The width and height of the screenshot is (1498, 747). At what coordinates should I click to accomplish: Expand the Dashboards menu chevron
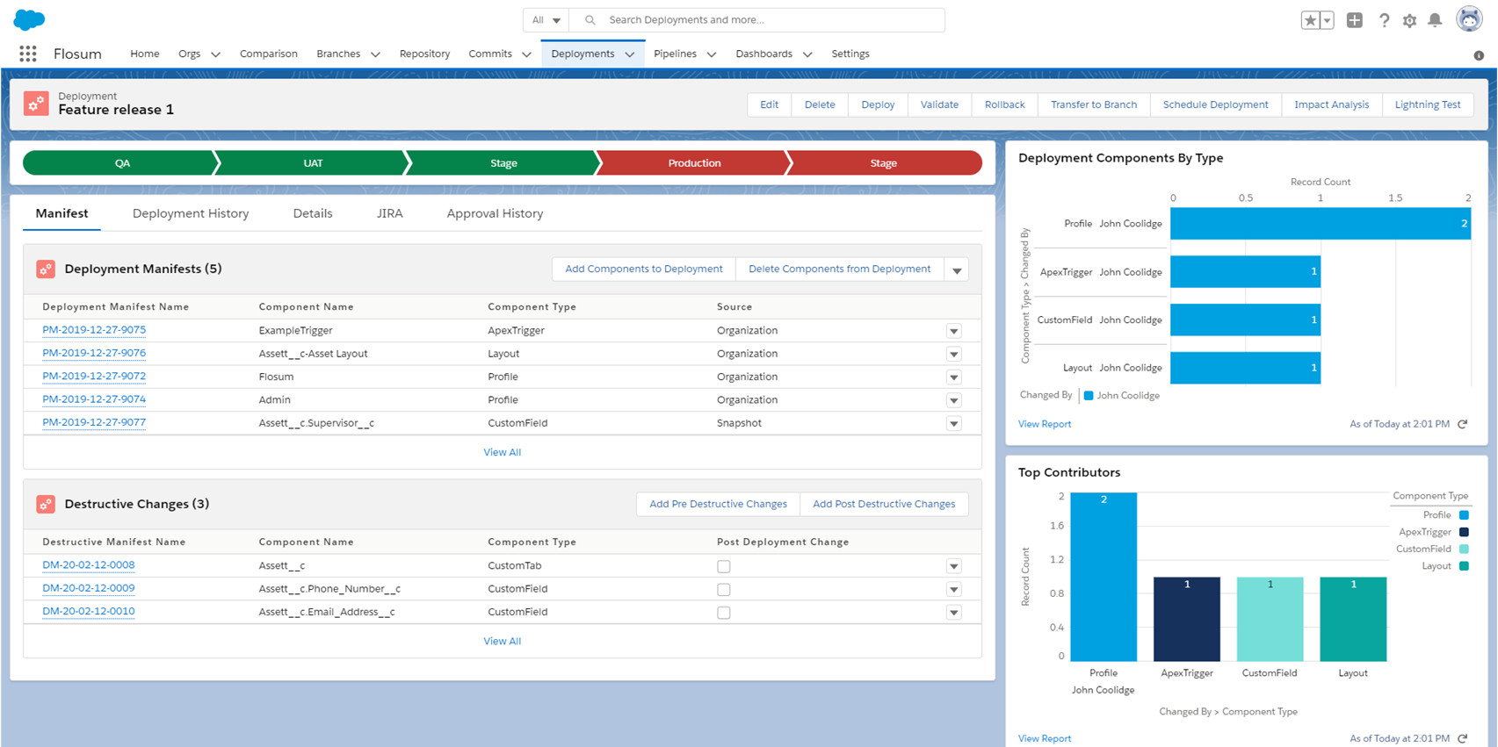(x=807, y=54)
